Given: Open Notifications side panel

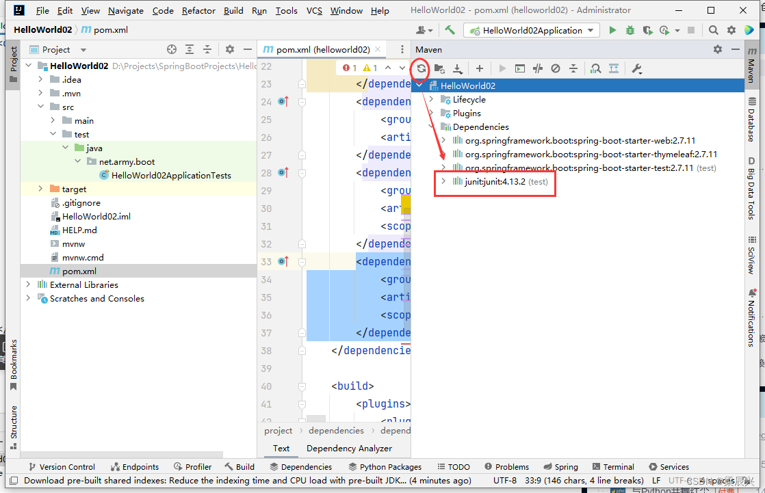Looking at the screenshot, I should [752, 318].
